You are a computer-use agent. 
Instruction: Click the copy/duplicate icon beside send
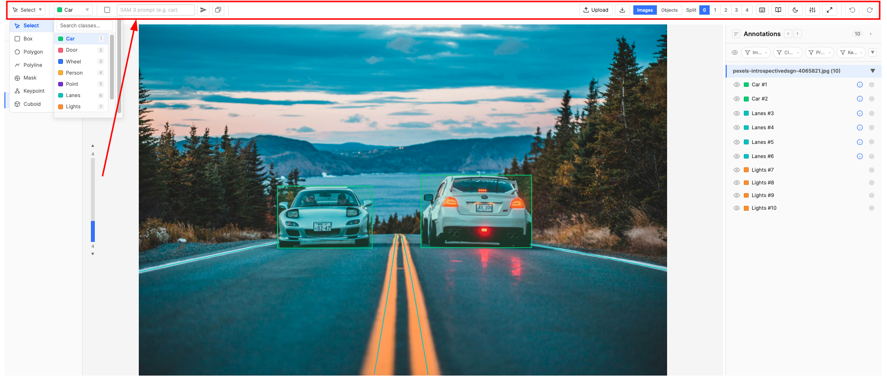pos(218,10)
